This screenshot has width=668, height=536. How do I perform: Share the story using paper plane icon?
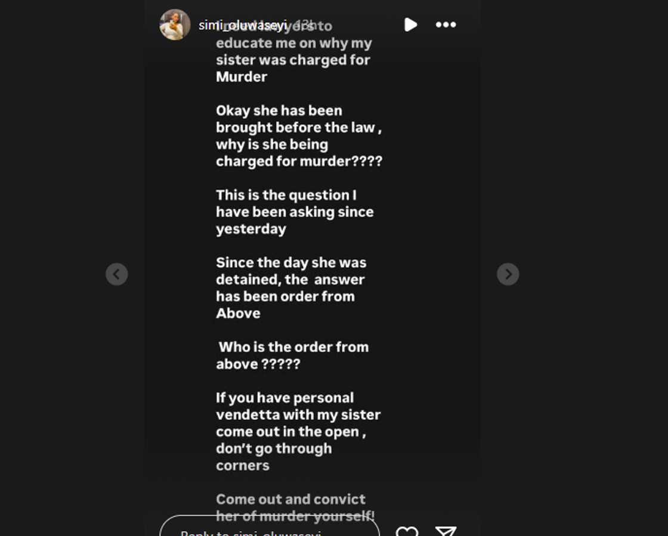tap(446, 531)
